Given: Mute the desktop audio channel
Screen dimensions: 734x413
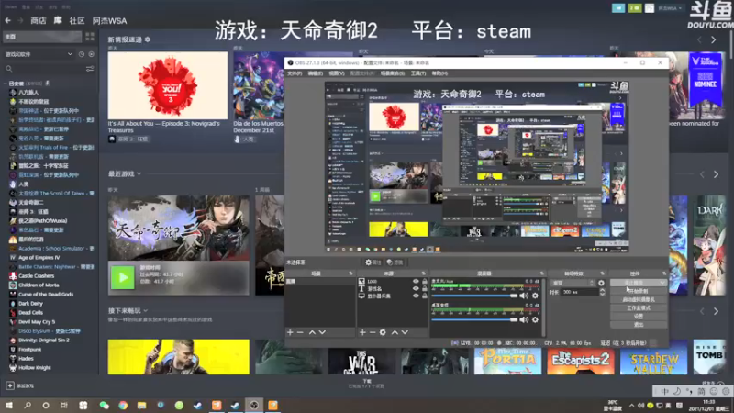Looking at the screenshot, I should (x=524, y=319).
